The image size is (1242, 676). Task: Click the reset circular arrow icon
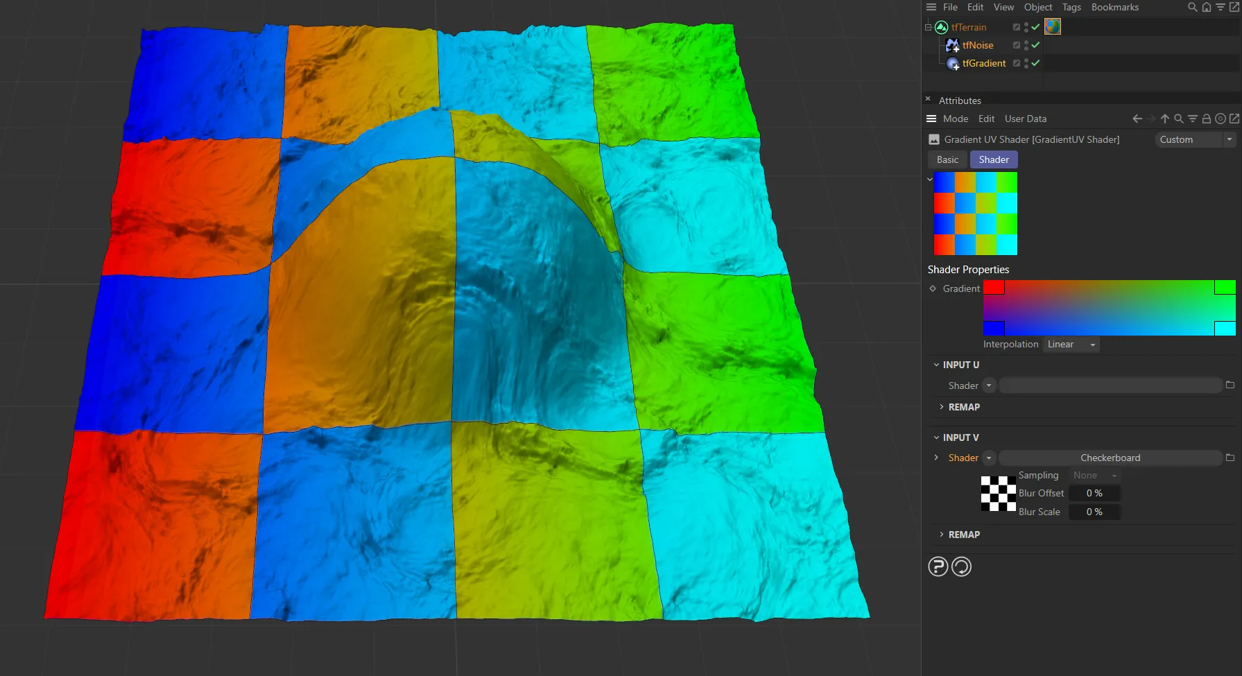[x=961, y=567]
